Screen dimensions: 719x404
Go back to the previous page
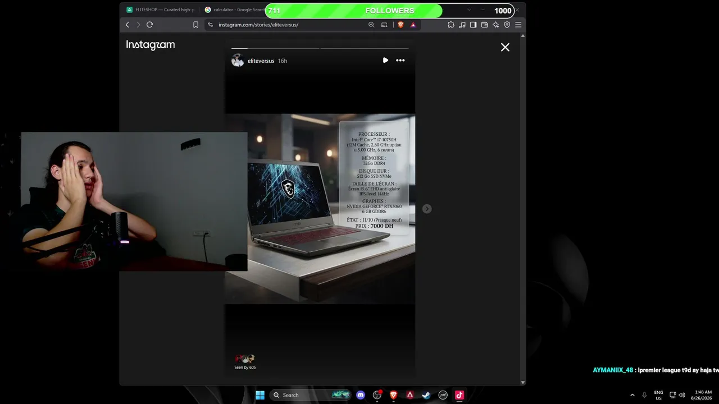pyautogui.click(x=128, y=25)
